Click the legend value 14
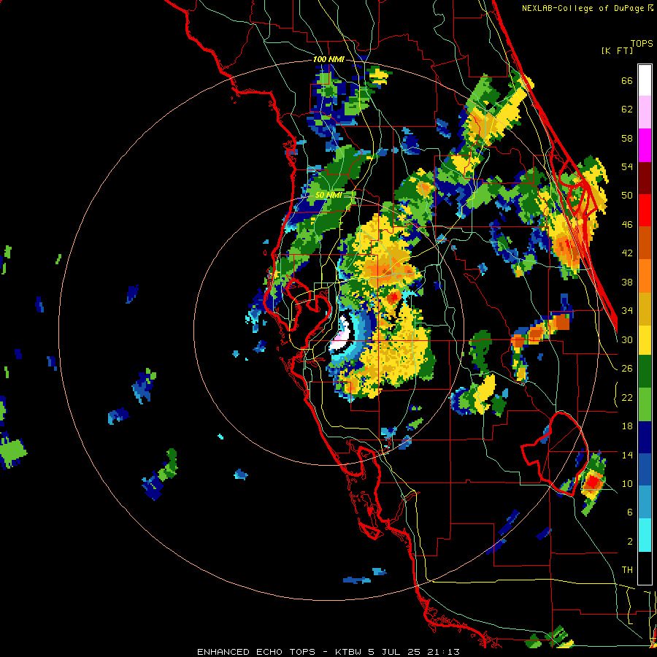This screenshot has height=657, width=657. pos(627,455)
